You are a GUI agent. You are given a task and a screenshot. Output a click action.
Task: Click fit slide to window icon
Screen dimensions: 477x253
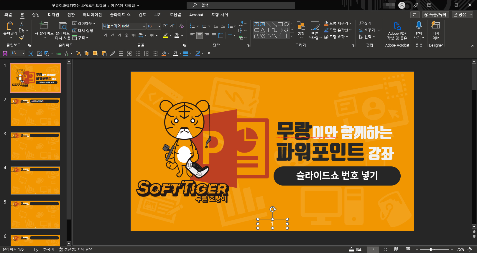470,249
